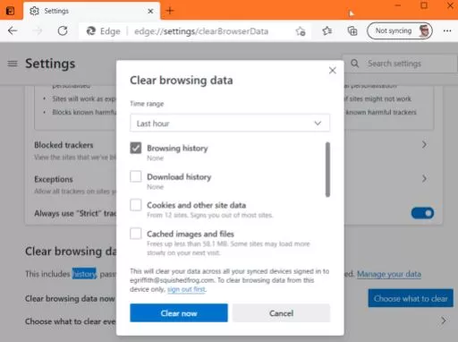
Task: Click the Browsing history label text
Action: tap(177, 148)
